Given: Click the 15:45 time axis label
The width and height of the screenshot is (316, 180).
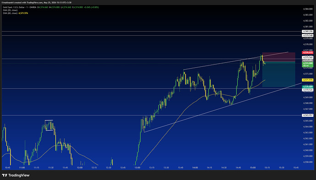Looking at the screenshot, I should [296, 168].
